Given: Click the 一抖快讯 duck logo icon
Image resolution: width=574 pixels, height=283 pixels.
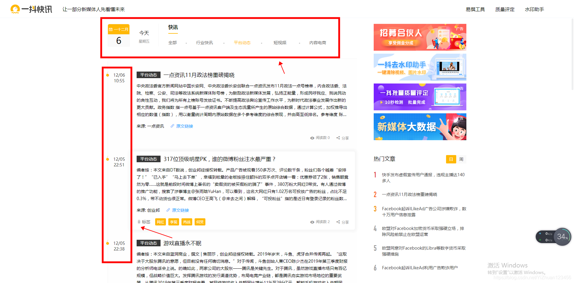Looking at the screenshot, I should pos(15,9).
